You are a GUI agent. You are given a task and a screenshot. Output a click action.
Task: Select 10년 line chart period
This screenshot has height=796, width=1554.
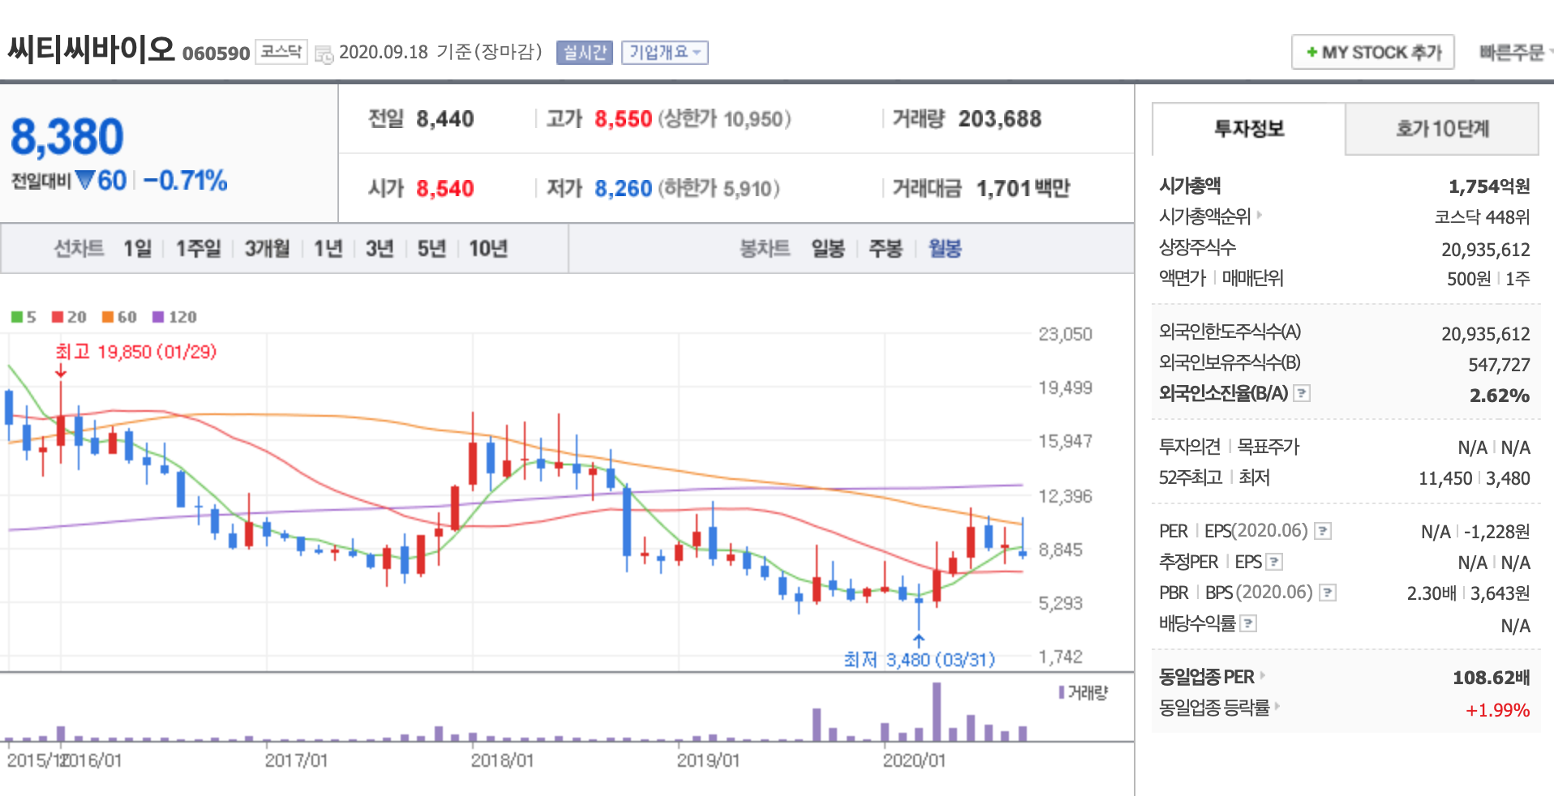[x=487, y=248]
